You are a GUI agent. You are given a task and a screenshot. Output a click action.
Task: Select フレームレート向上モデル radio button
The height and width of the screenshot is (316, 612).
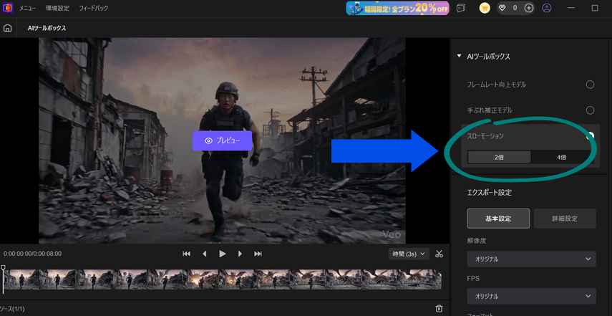click(x=590, y=85)
